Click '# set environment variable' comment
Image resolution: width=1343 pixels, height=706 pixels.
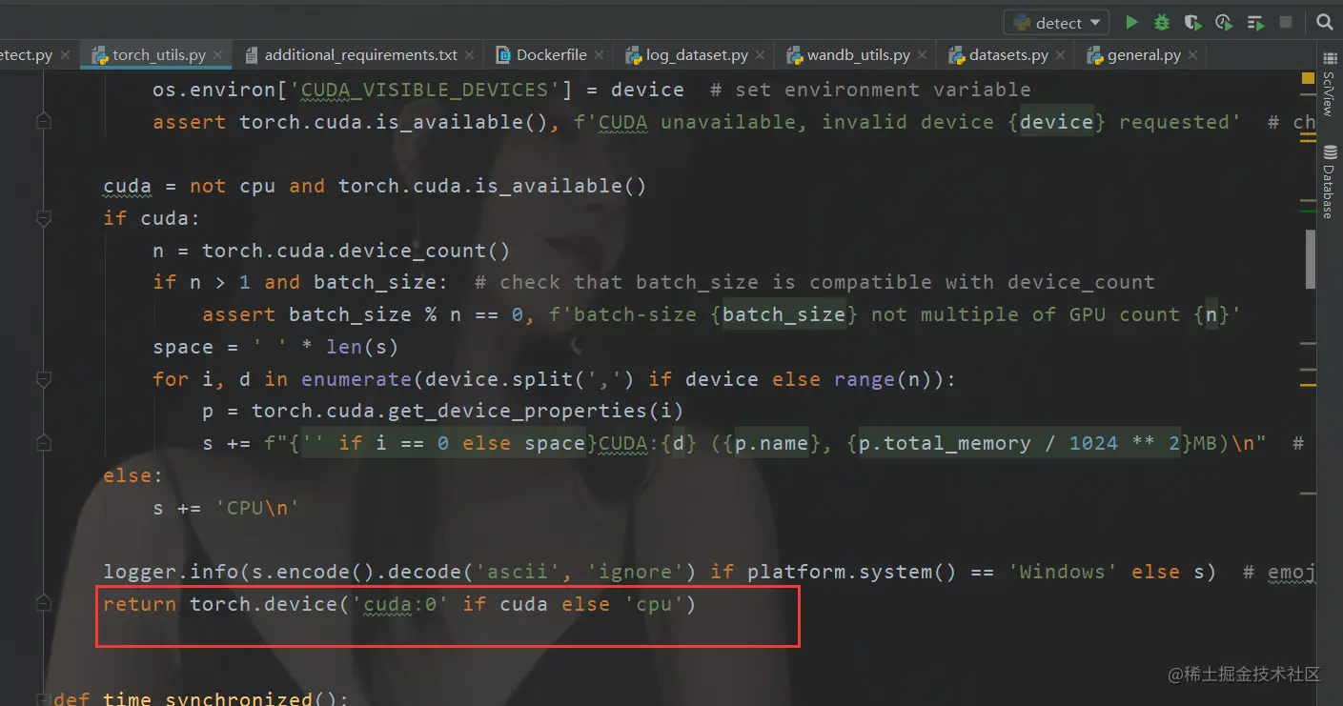(870, 90)
